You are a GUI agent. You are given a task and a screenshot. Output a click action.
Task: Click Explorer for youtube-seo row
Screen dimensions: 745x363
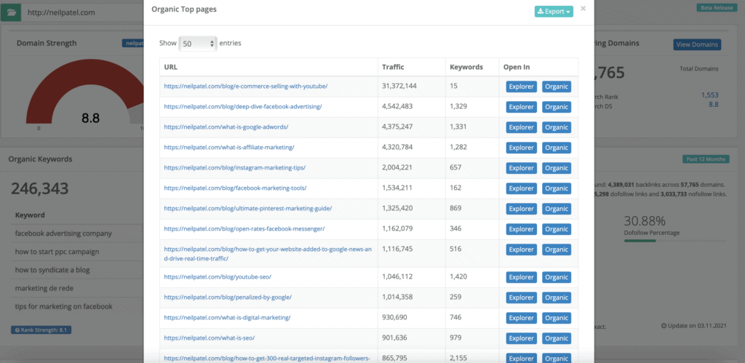click(521, 277)
